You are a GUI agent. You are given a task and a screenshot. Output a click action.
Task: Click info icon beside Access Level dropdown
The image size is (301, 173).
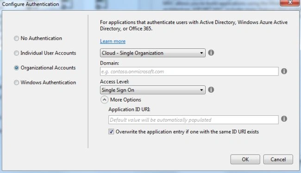[x=211, y=89]
